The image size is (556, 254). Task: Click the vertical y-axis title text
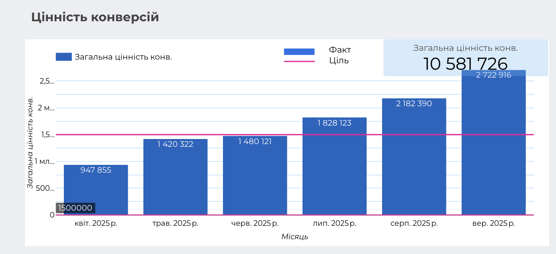coord(31,142)
